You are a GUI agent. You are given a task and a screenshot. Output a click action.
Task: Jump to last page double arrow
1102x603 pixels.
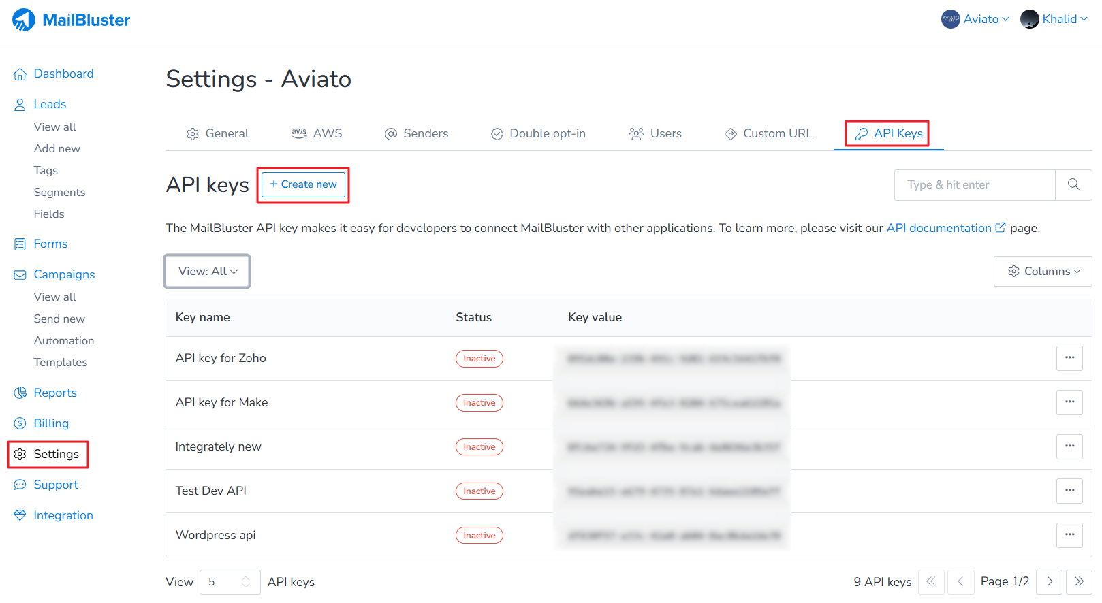[1079, 582]
